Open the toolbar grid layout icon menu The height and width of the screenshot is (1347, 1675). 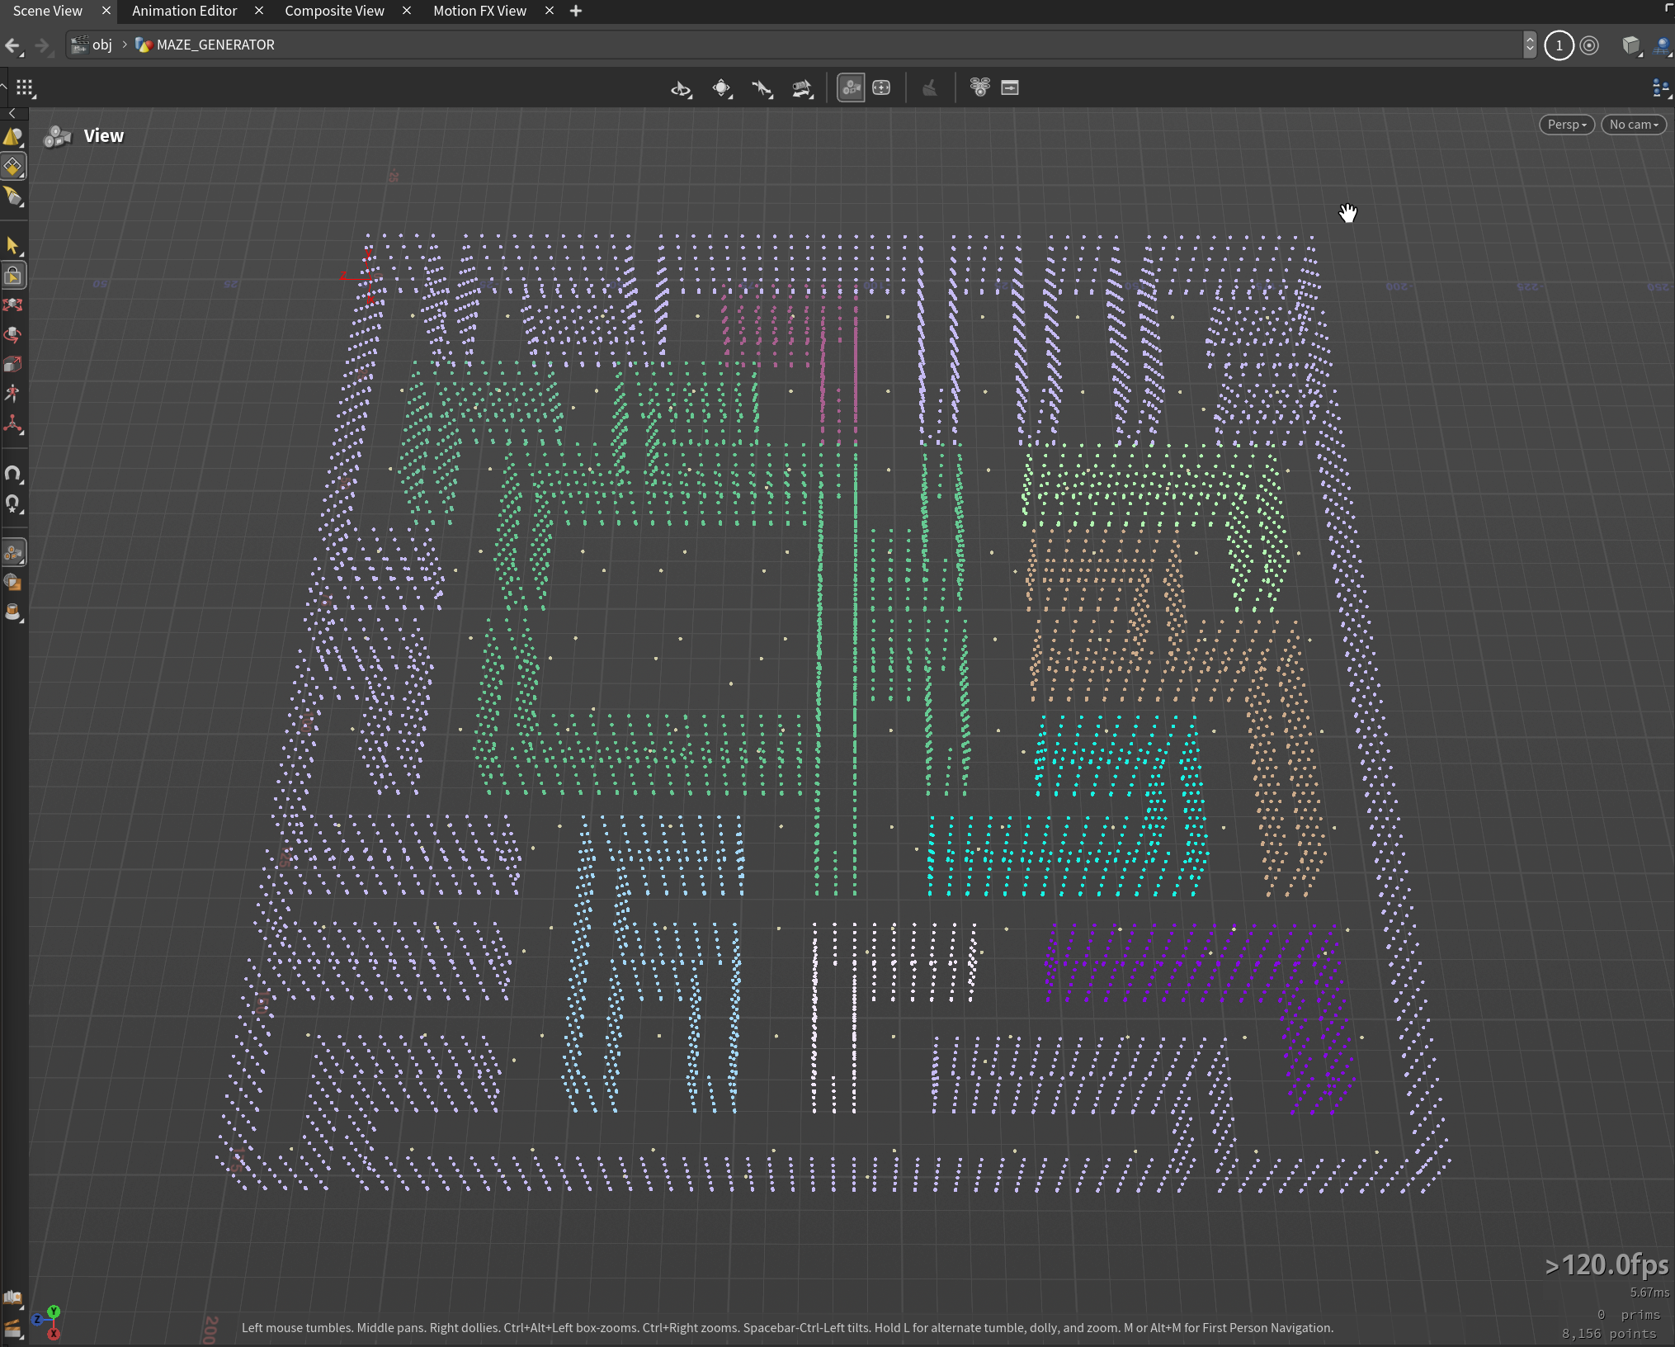[25, 88]
